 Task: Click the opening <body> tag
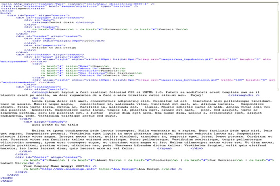5,13
